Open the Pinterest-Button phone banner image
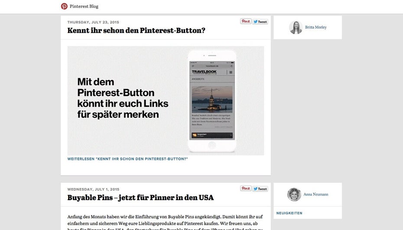 pyautogui.click(x=166, y=100)
